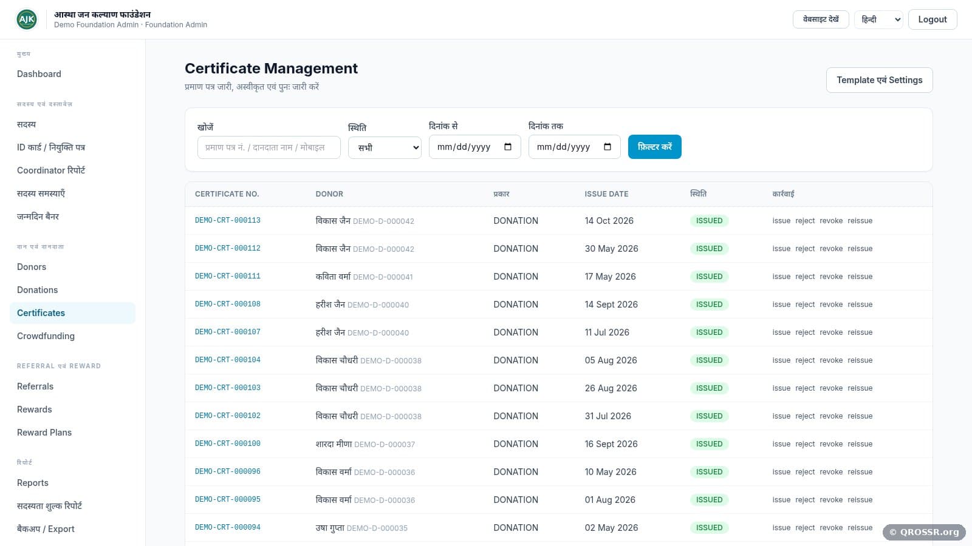Click the दिनांक तक date field
Image resolution: width=972 pixels, height=546 pixels.
point(574,147)
